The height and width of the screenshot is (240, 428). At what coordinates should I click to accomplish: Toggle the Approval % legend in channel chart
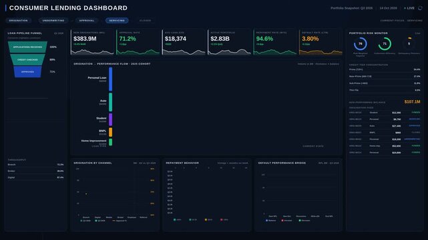coord(120,221)
